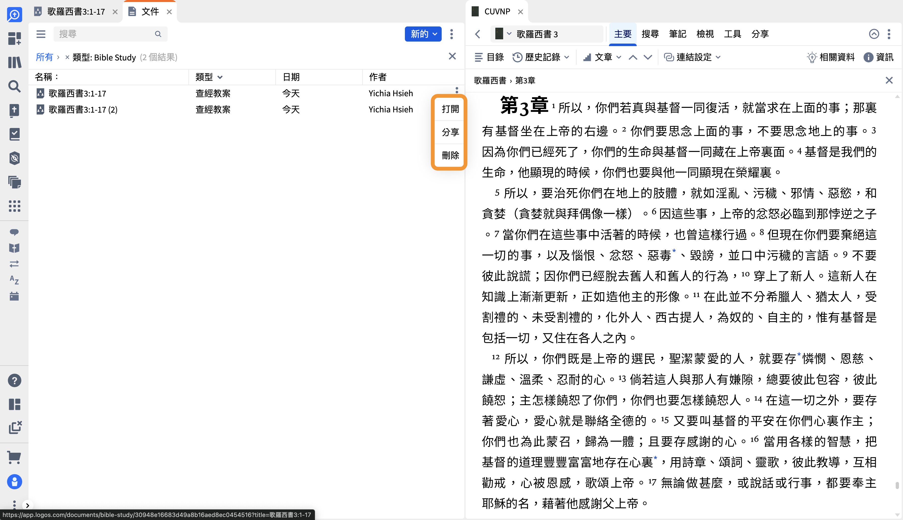This screenshot has height=520, width=903.
Task: Choose 刪除 in the context menu
Action: coord(450,155)
